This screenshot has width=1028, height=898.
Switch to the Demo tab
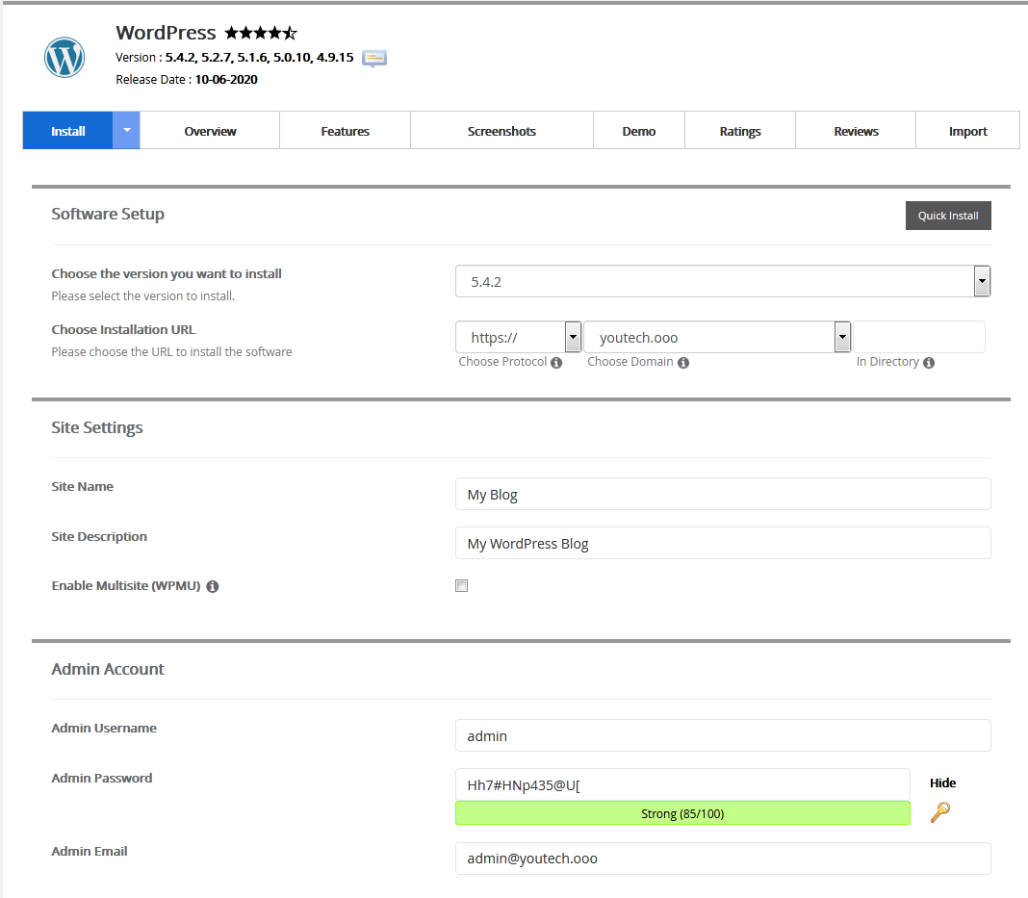[x=639, y=131]
